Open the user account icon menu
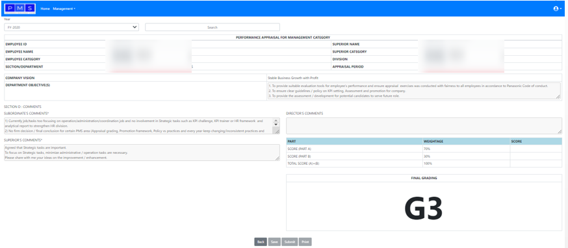Viewport: 568px width, 248px height. click(558, 8)
